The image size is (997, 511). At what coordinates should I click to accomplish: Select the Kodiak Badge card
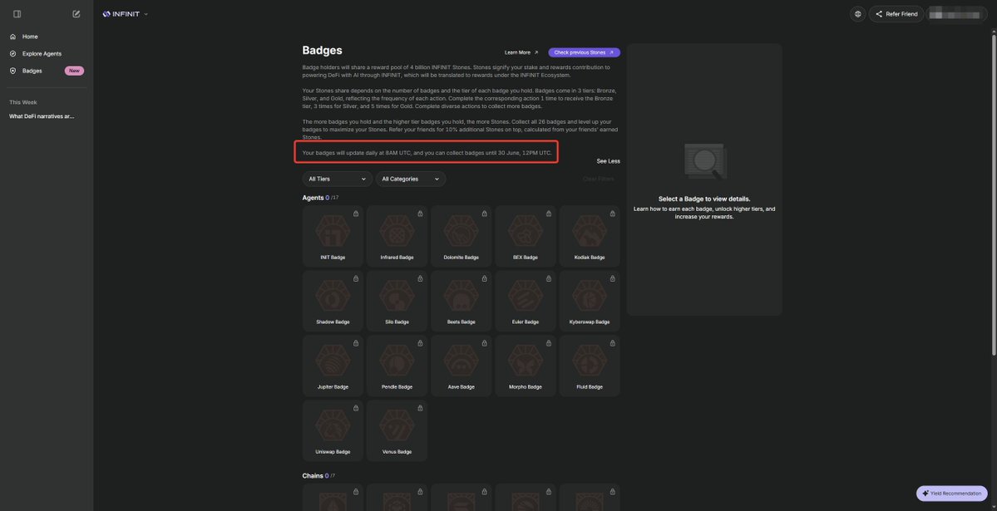tap(590, 236)
